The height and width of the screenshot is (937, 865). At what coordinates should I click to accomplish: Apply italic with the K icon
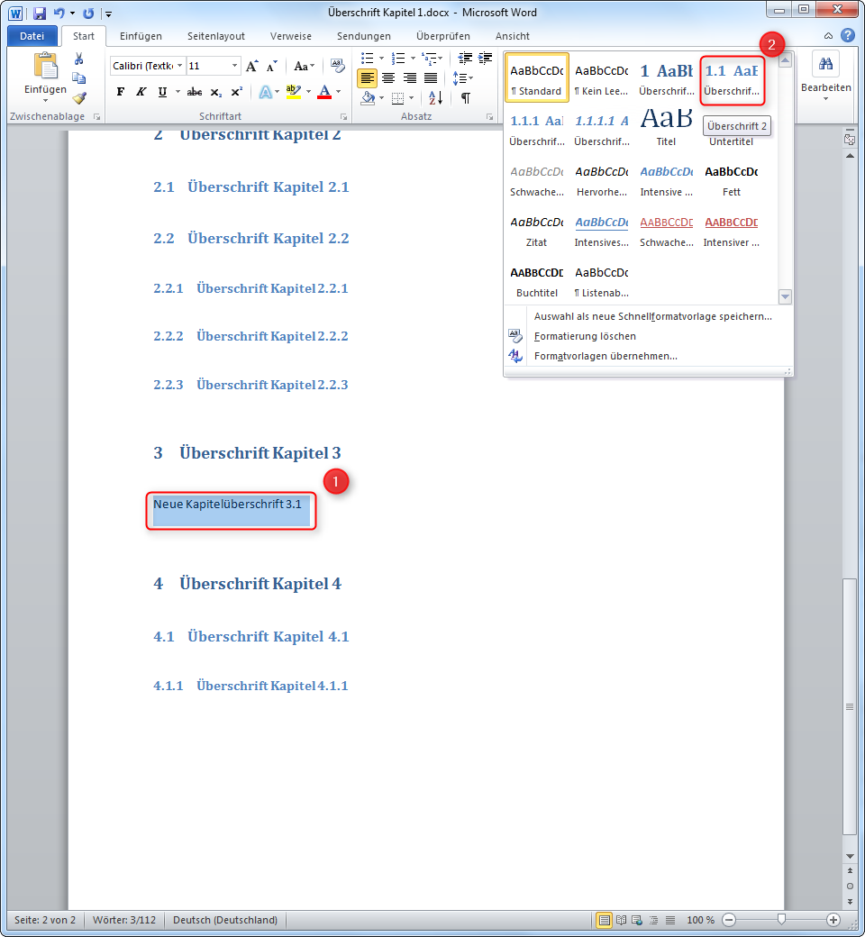tap(141, 91)
